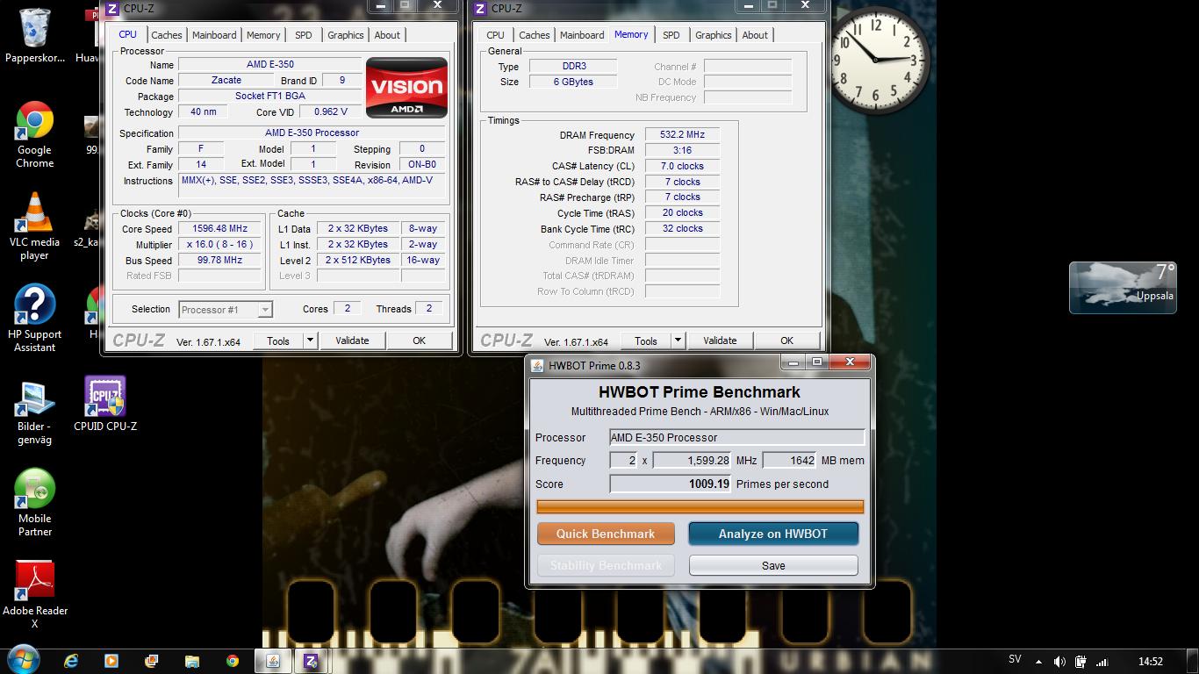Open Adobe Reader X desktop icon
The image size is (1199, 674).
[x=34, y=595]
